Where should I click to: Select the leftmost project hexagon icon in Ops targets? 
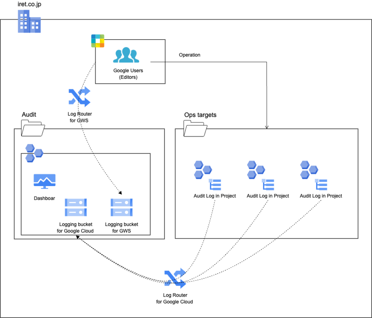click(x=202, y=170)
